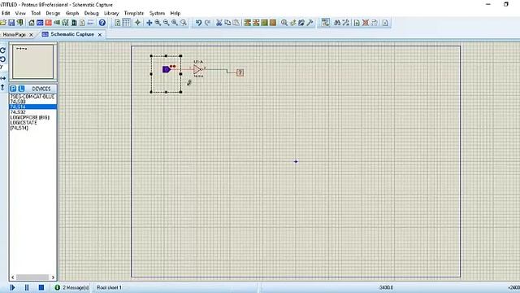Open the Schematic Capture toolbar icon
The height and width of the screenshot is (293, 520).
[40, 23]
